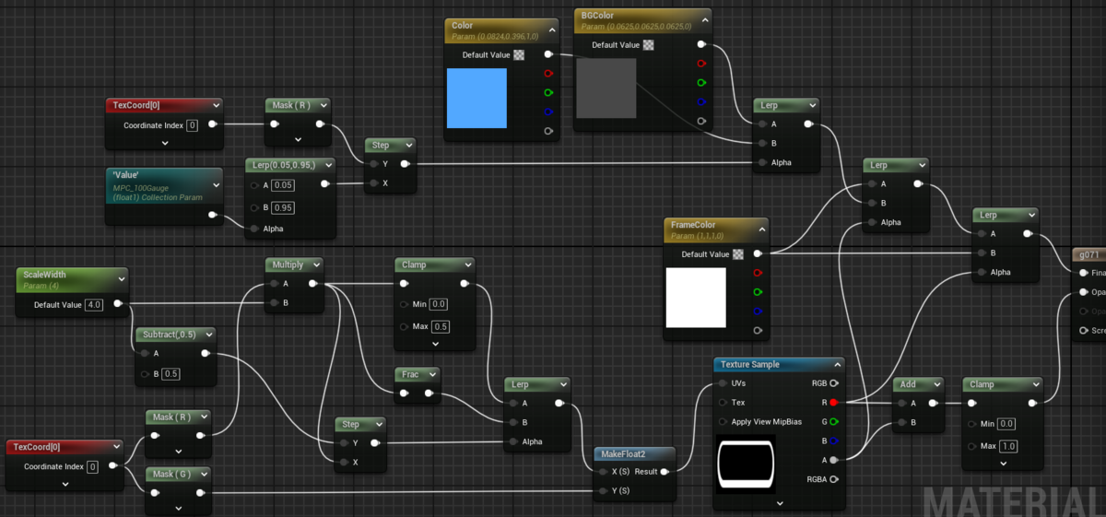Click the Result output pin on MakeFloat2
Screen dimensions: 1106x517
[665, 471]
